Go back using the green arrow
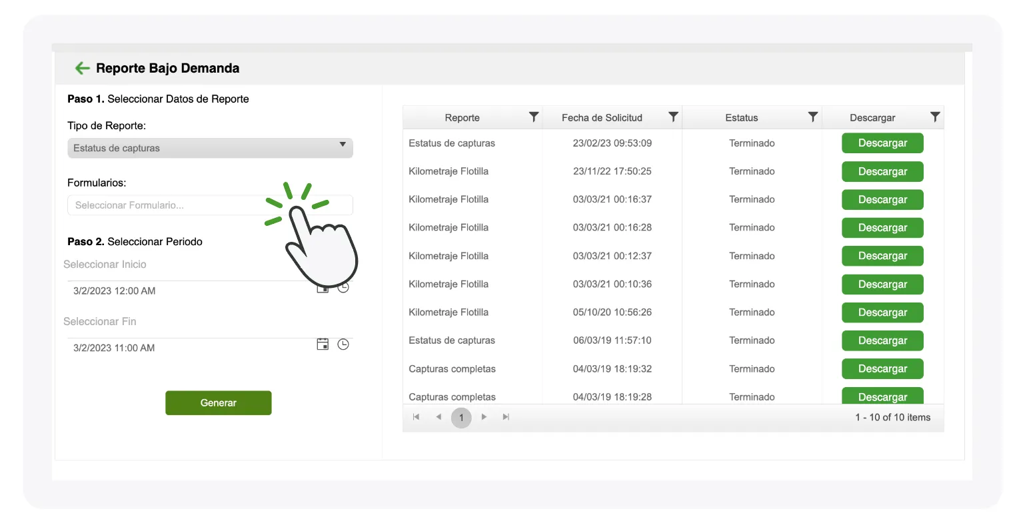 point(83,68)
